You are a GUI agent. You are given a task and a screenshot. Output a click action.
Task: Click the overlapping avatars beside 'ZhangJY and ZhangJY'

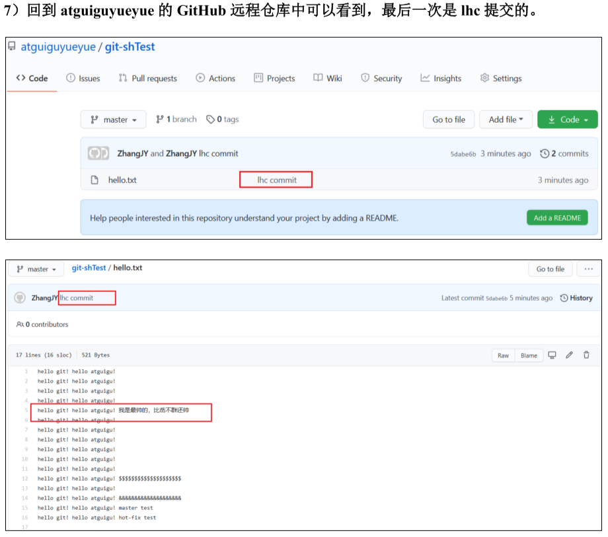tap(98, 153)
